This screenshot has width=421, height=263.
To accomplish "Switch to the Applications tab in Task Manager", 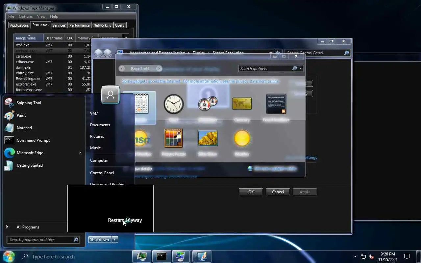I will (19, 25).
